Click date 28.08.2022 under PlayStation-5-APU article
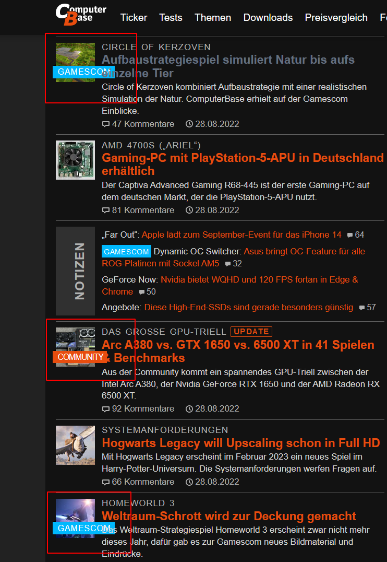387x562 pixels. pos(217,210)
